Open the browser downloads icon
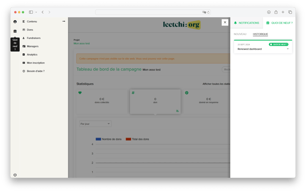The width and height of the screenshot is (306, 192). [269, 12]
